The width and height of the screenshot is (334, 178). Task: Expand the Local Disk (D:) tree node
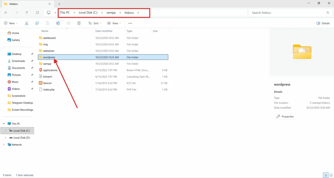tap(6, 138)
